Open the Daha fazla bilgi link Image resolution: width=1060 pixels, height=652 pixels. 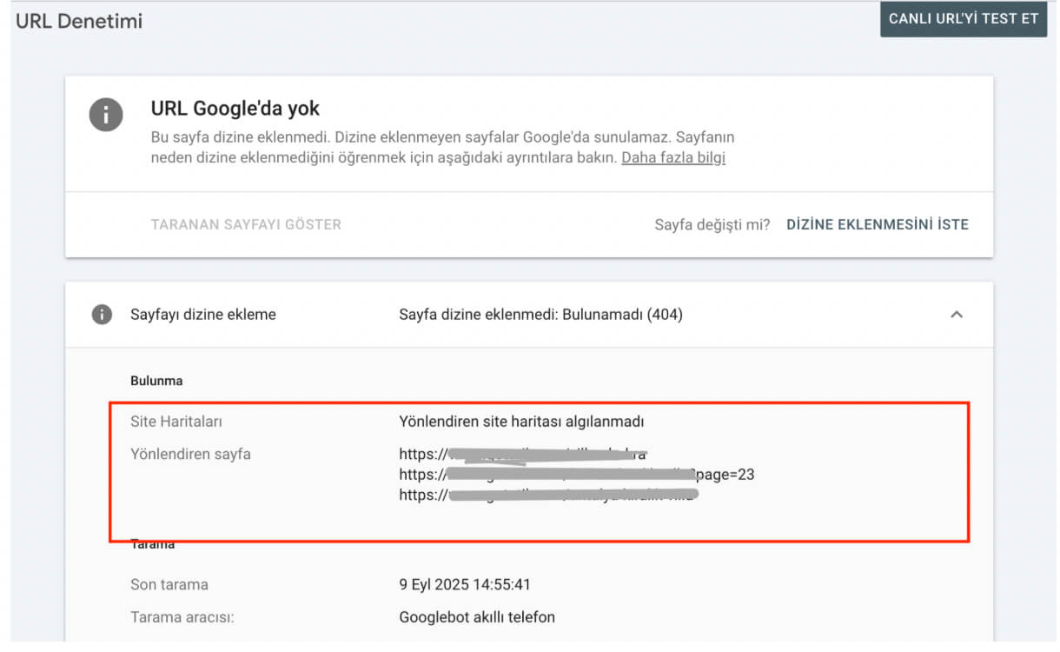pyautogui.click(x=672, y=157)
